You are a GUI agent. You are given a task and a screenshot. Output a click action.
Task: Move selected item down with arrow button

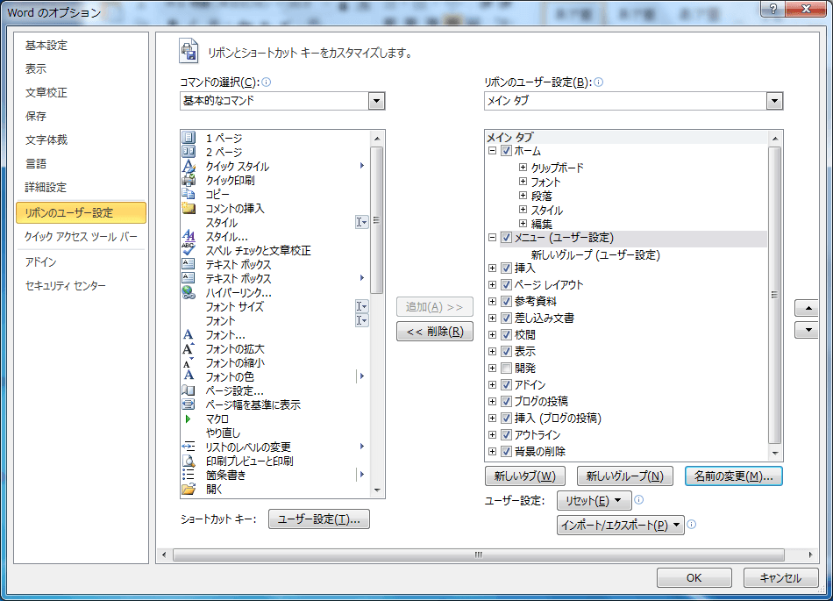click(x=808, y=330)
